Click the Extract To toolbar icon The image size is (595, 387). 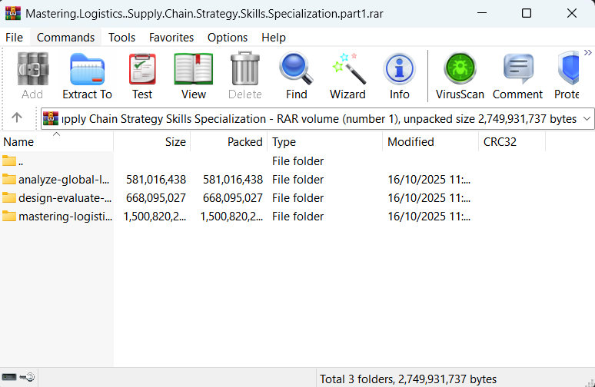[x=87, y=76]
